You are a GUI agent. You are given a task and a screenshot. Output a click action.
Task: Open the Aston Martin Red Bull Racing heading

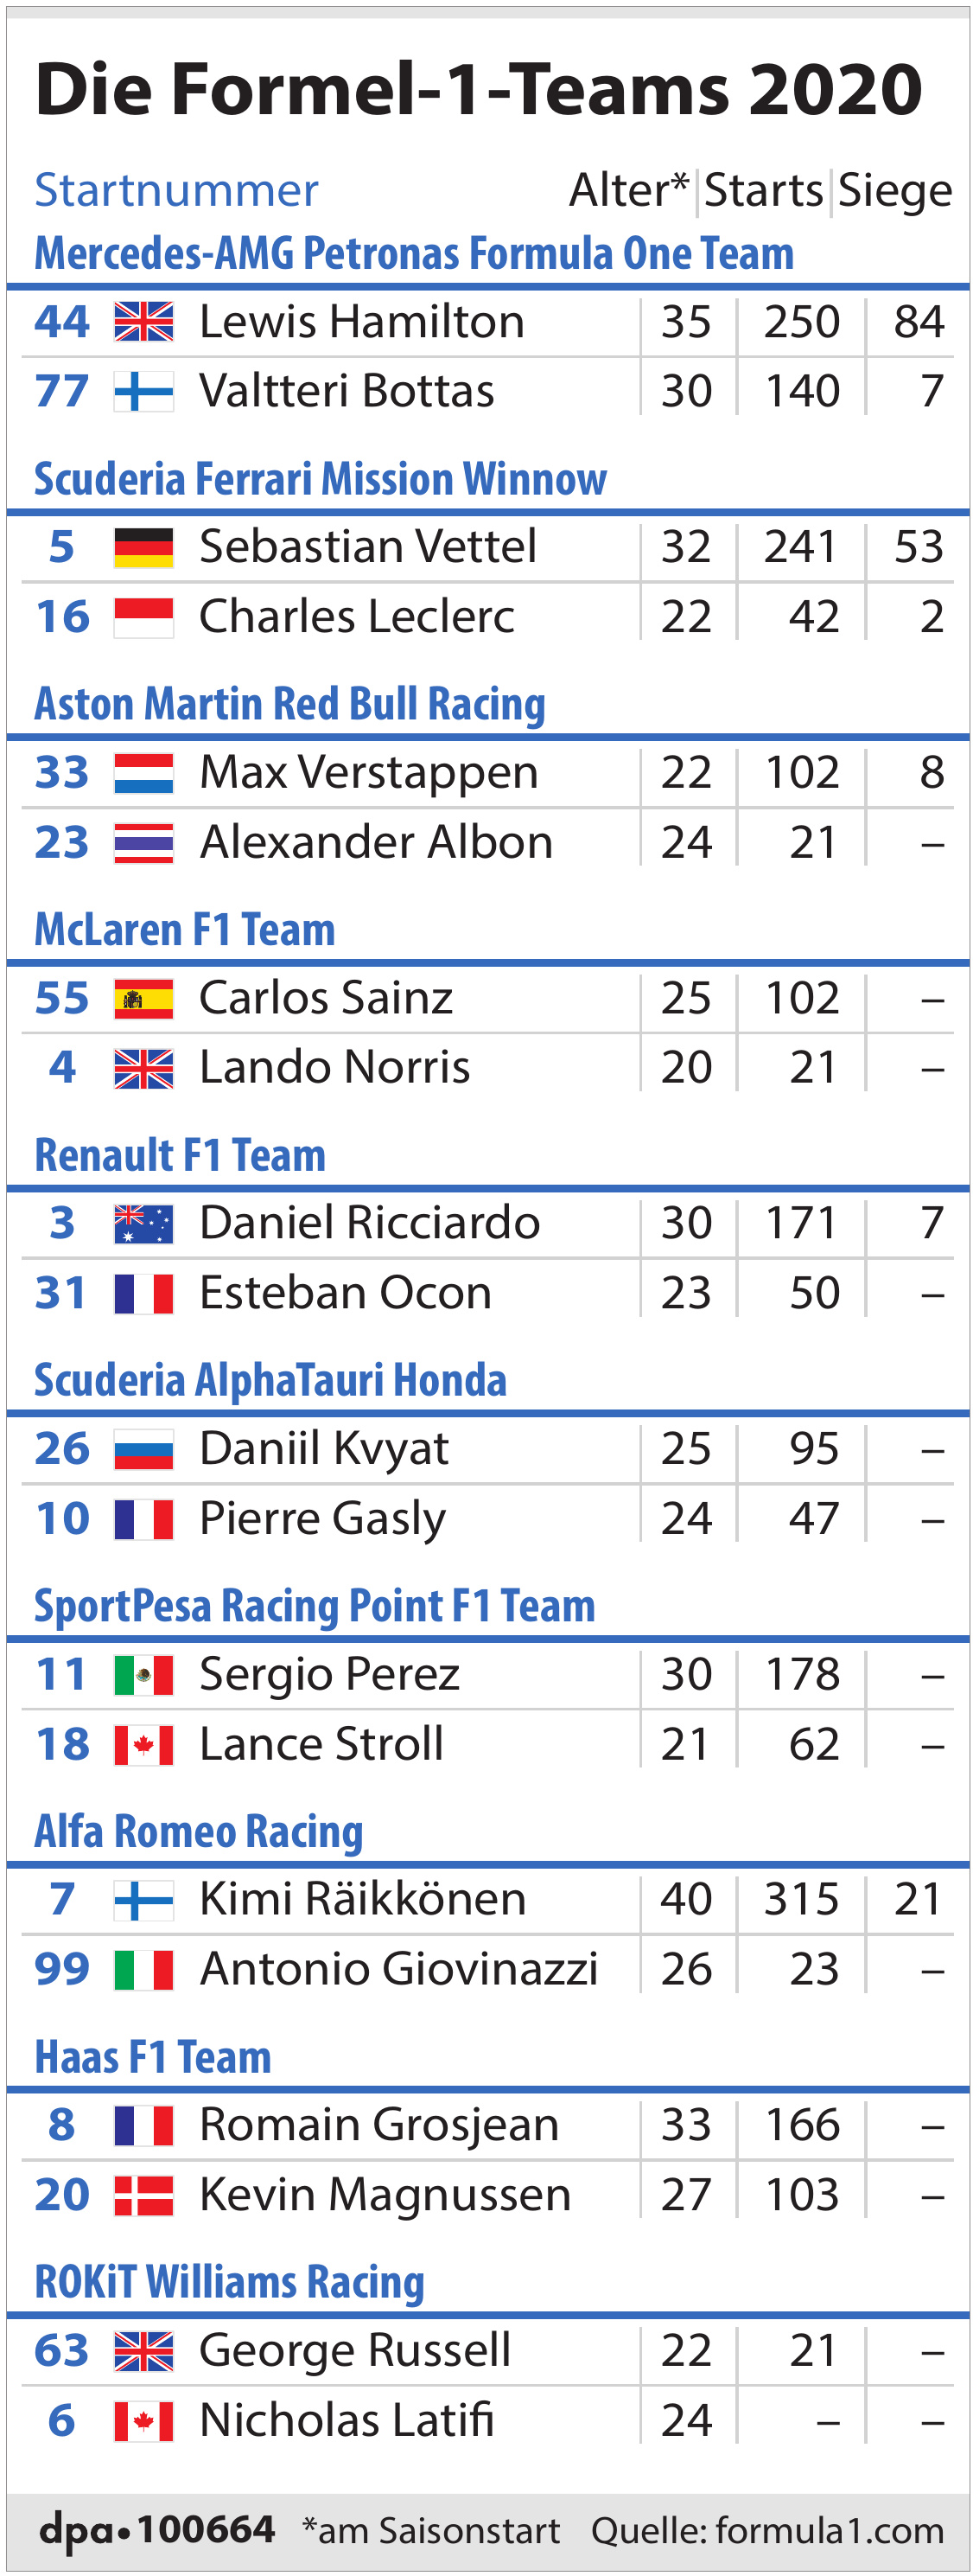point(289,705)
